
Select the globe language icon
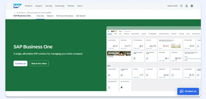pos(192,6)
